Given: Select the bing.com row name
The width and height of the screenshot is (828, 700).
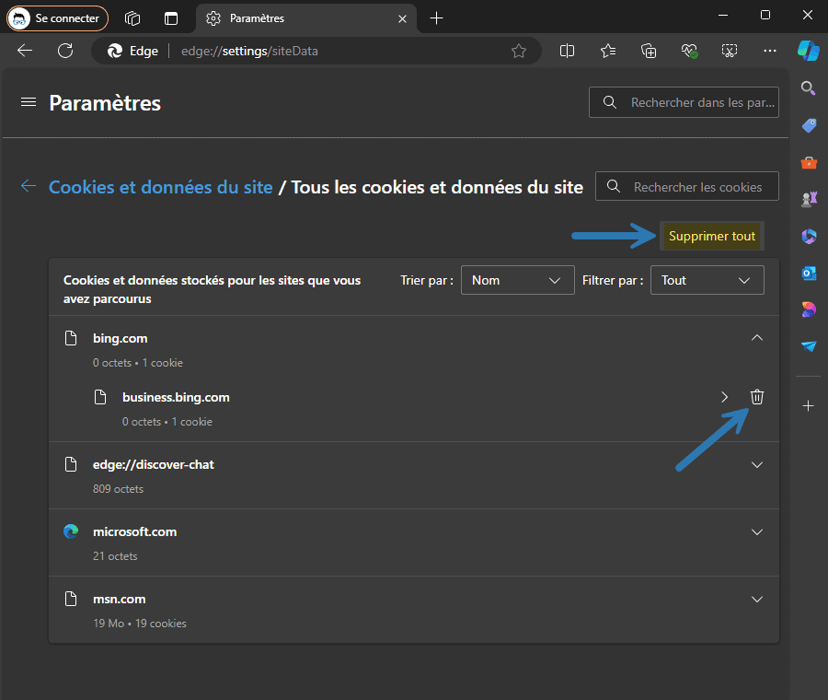Looking at the screenshot, I should (121, 338).
